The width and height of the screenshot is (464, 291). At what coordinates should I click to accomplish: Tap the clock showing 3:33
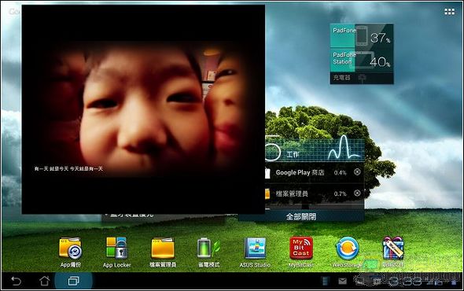pos(405,282)
